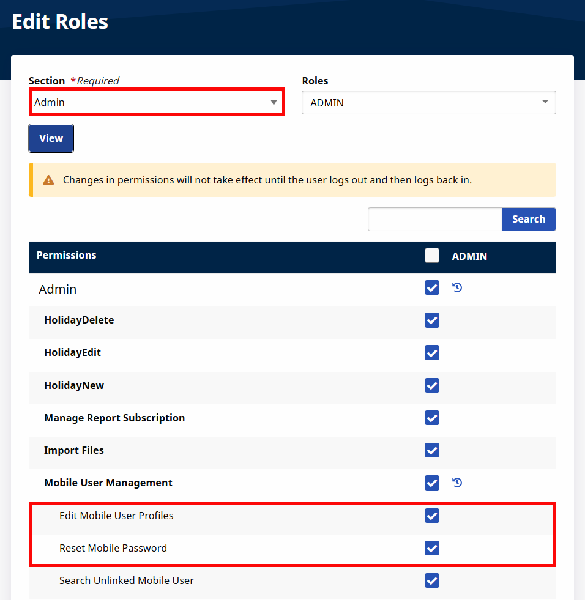Toggle the Import Files checkbox
Screen dimensions: 585x600
tap(432, 450)
